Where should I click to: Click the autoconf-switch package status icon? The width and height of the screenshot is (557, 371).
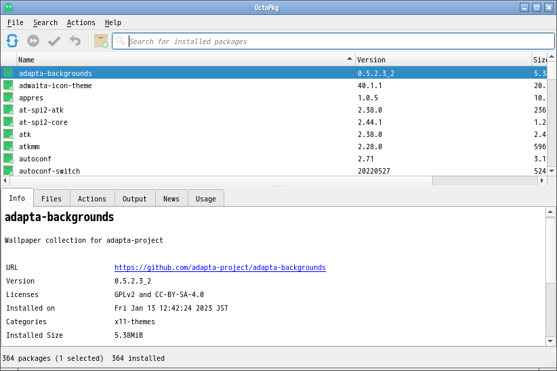[8, 170]
